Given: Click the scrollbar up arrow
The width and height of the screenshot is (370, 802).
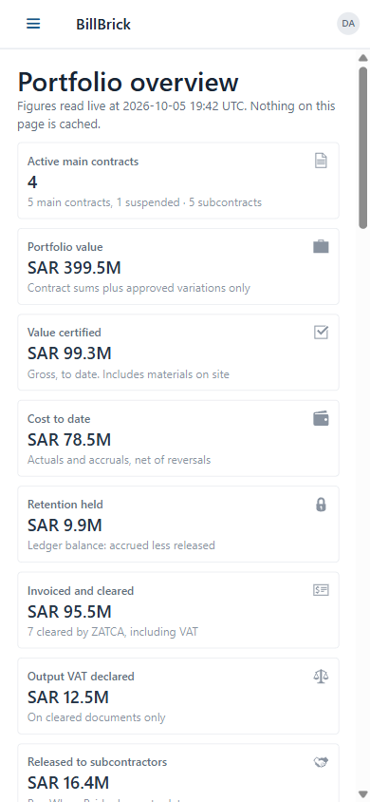Looking at the screenshot, I should pyautogui.click(x=362, y=57).
